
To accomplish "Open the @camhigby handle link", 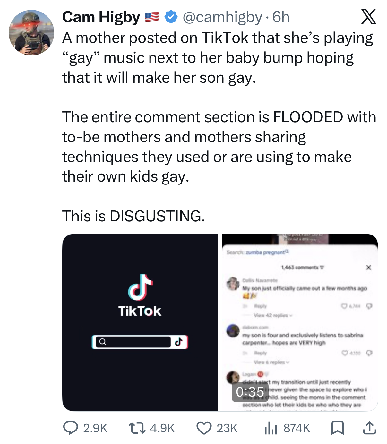I will (x=222, y=17).
